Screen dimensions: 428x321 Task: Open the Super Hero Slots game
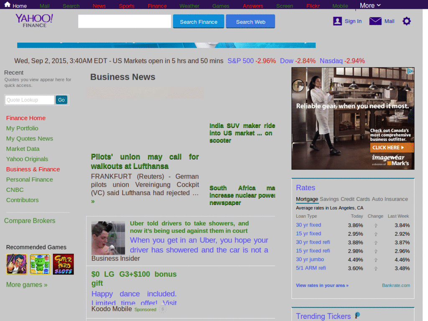pyautogui.click(x=63, y=264)
